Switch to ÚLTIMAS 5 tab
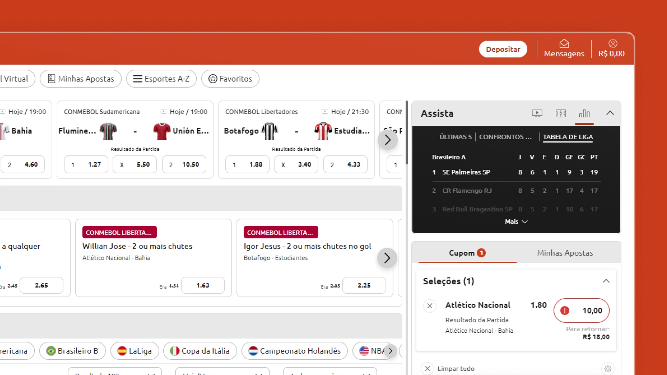The image size is (667, 375). 455,137
